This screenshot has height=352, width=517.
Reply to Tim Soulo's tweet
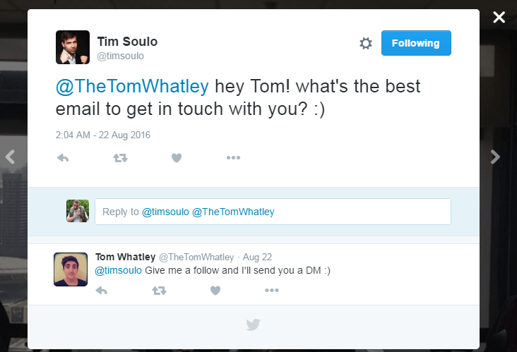[x=62, y=158]
